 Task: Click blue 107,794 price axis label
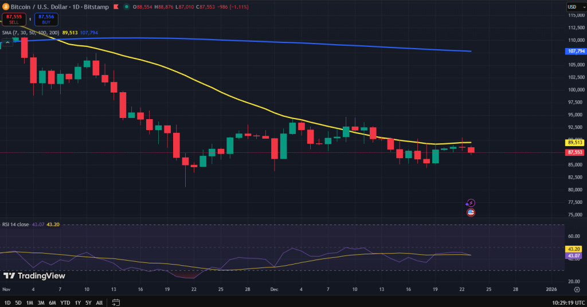pyautogui.click(x=576, y=51)
